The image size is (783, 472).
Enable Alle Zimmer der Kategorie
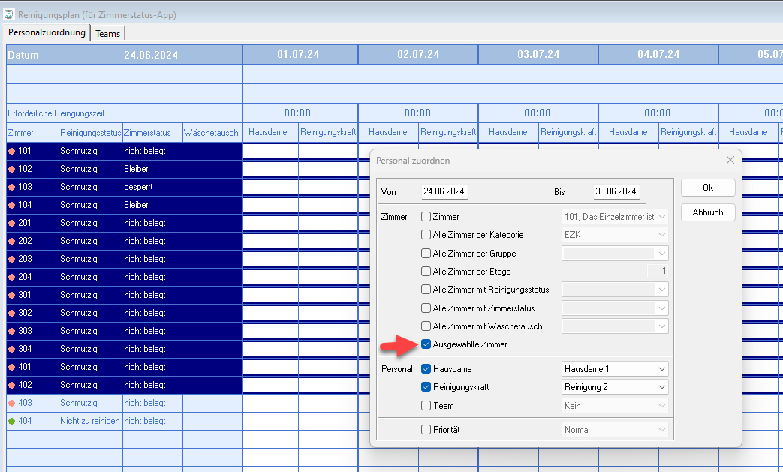point(426,235)
